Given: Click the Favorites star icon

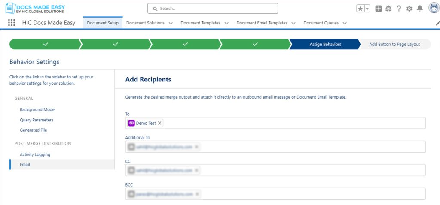Looking at the screenshot, I should tap(361, 9).
